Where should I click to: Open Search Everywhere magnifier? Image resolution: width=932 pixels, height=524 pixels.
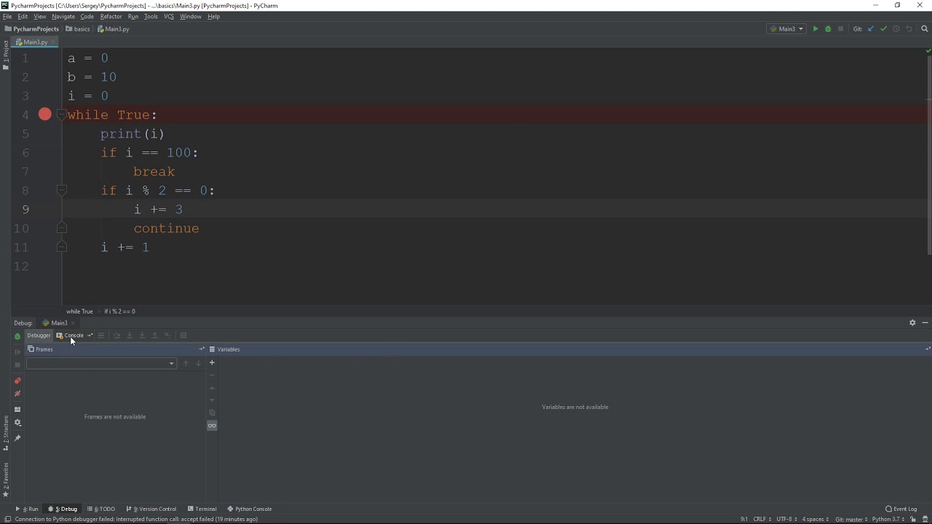pyautogui.click(x=925, y=29)
